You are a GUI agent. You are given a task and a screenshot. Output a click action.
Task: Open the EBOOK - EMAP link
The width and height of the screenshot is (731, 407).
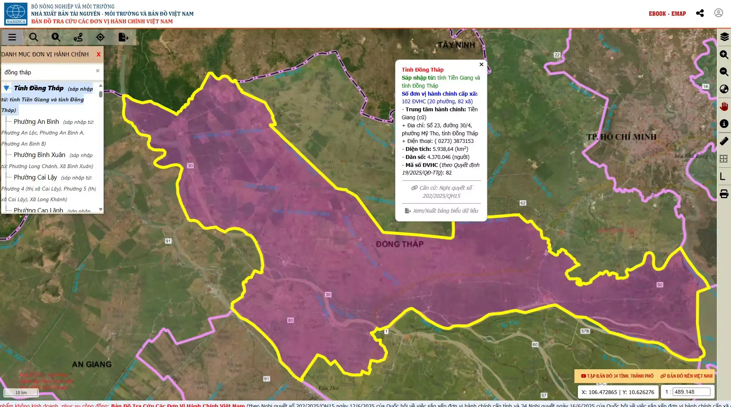667,14
